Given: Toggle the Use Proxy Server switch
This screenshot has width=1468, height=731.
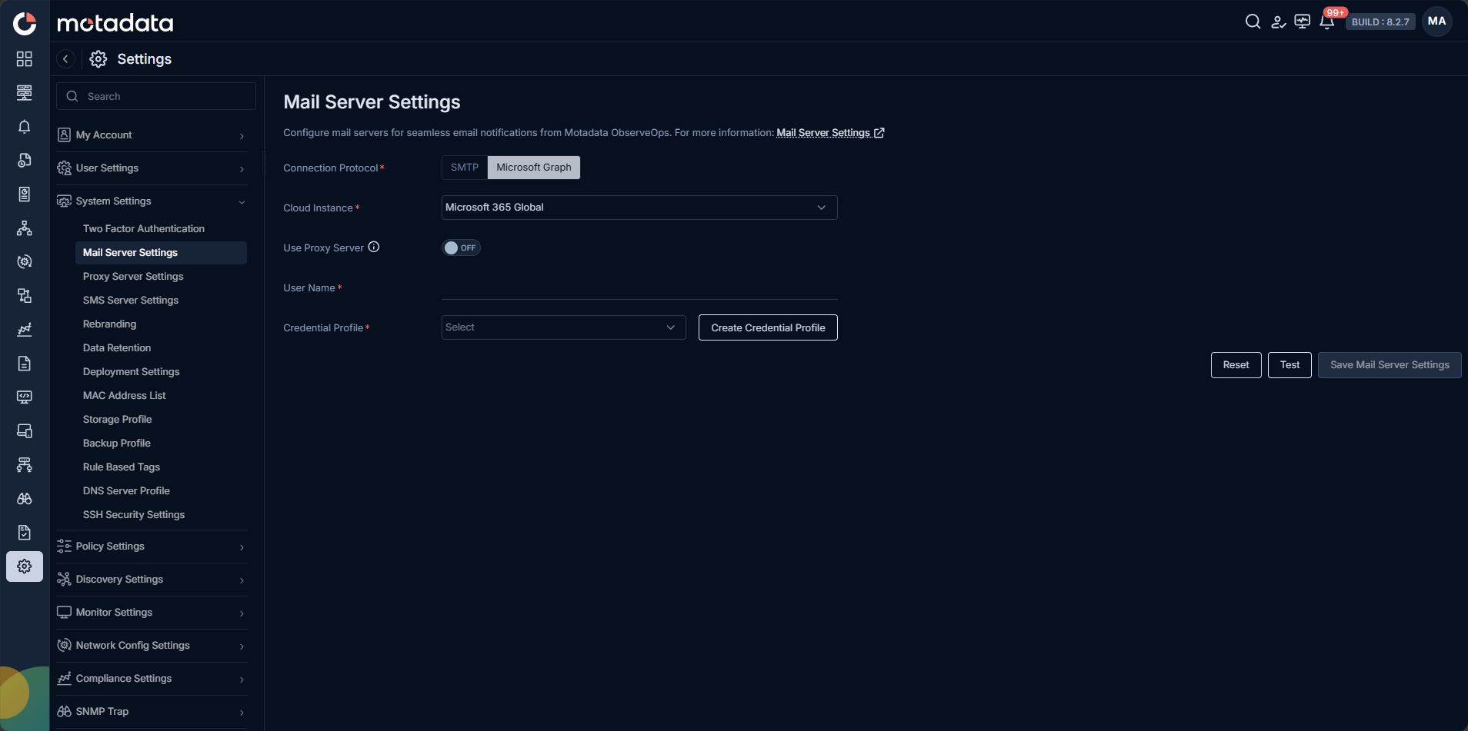Looking at the screenshot, I should click(461, 248).
